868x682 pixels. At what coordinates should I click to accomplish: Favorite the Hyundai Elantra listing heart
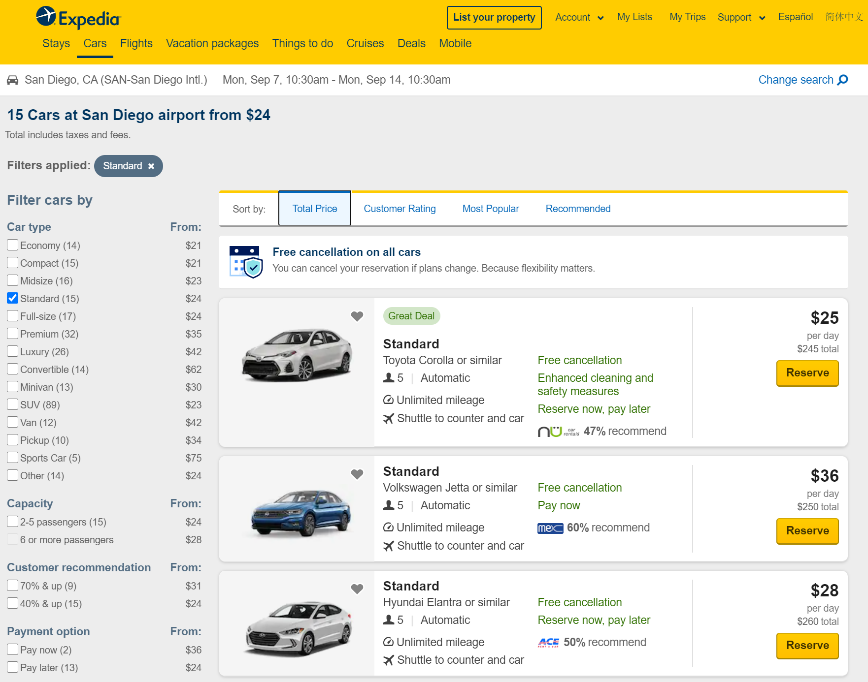357,589
